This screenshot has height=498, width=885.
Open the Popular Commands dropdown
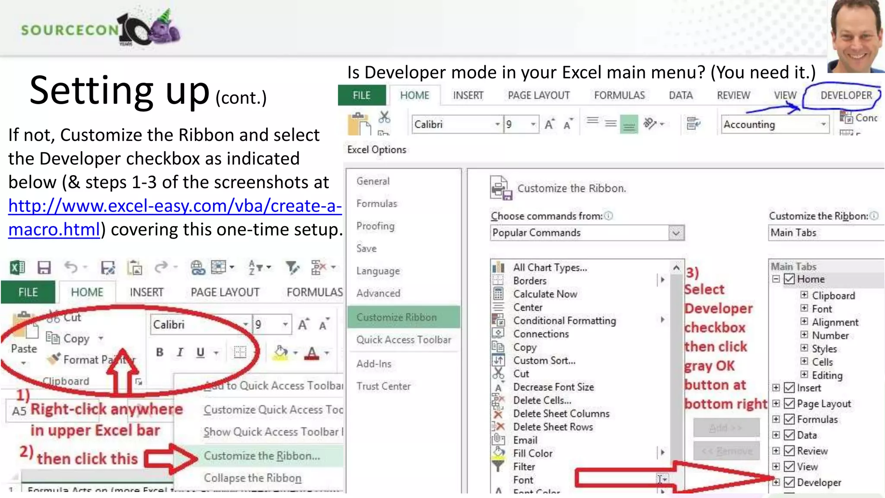676,233
